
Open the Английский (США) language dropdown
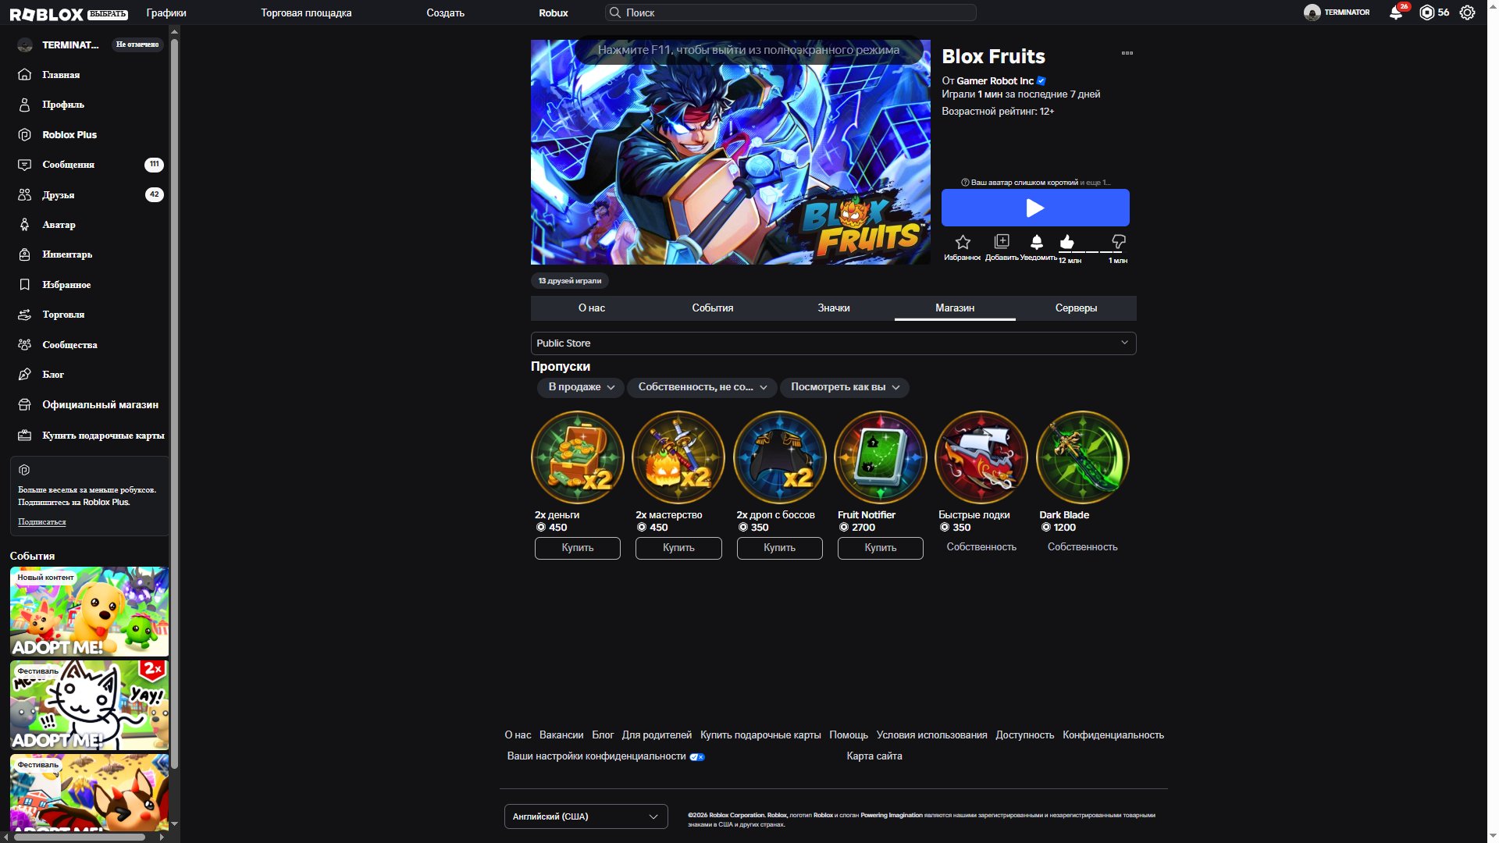click(586, 816)
